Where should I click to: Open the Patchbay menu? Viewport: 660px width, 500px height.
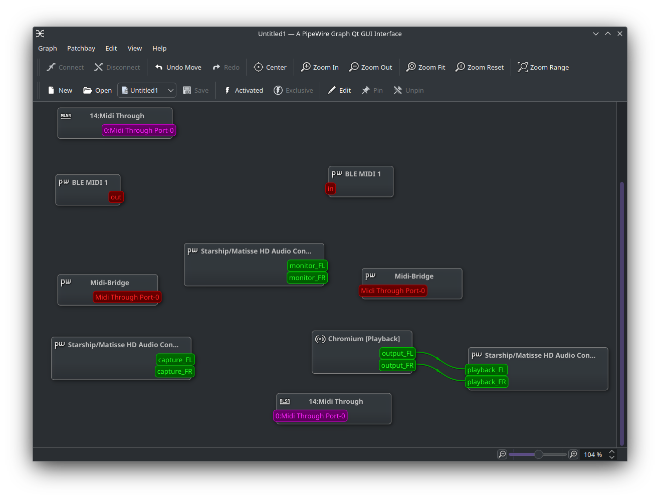(x=81, y=48)
